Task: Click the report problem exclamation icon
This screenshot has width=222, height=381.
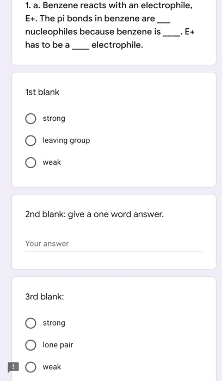Action: tap(13, 367)
